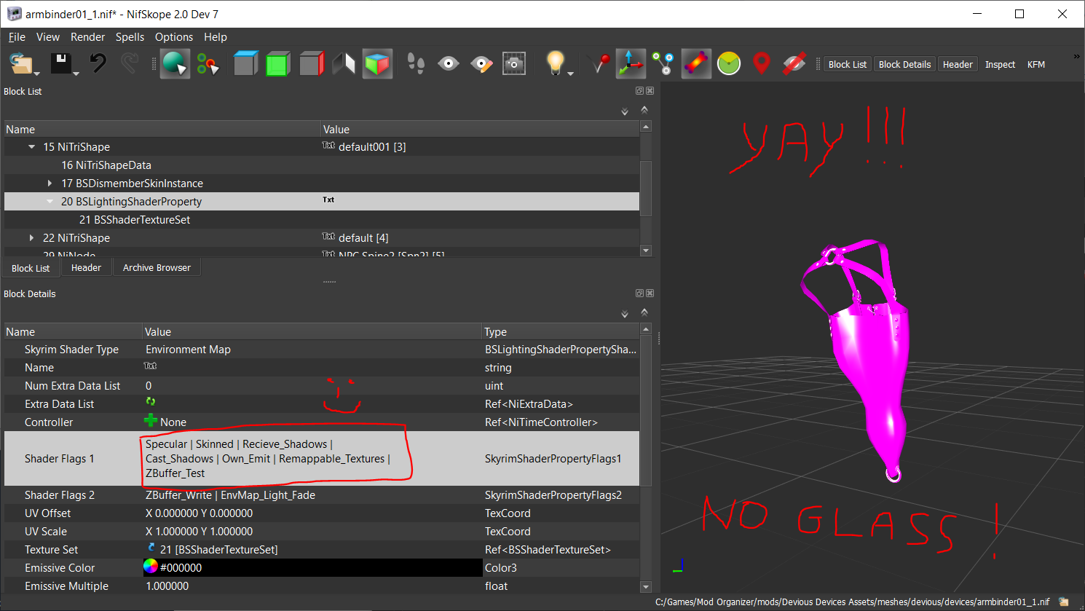Click the Load file folder icon
This screenshot has width=1085, height=611.
[24, 64]
